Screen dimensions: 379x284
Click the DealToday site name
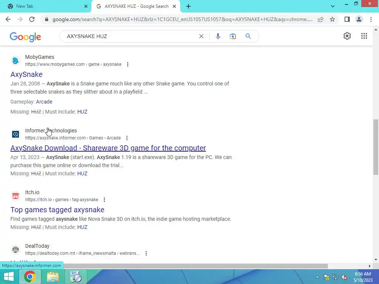click(x=37, y=246)
